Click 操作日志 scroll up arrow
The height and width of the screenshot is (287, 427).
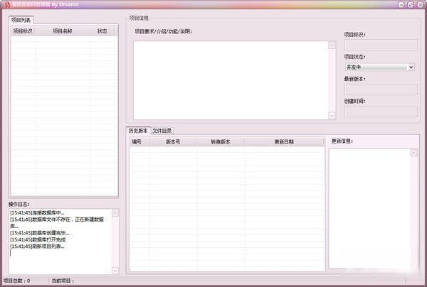[x=115, y=213]
